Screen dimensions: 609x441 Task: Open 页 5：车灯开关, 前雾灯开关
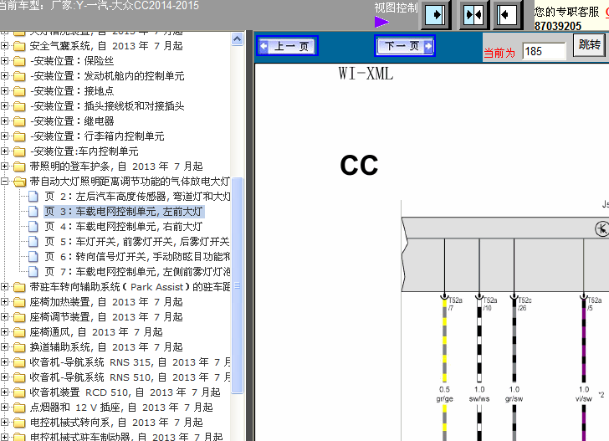click(x=137, y=242)
